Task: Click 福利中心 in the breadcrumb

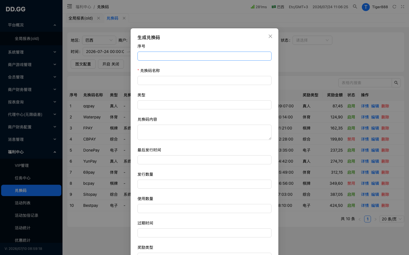Action: coord(84,7)
